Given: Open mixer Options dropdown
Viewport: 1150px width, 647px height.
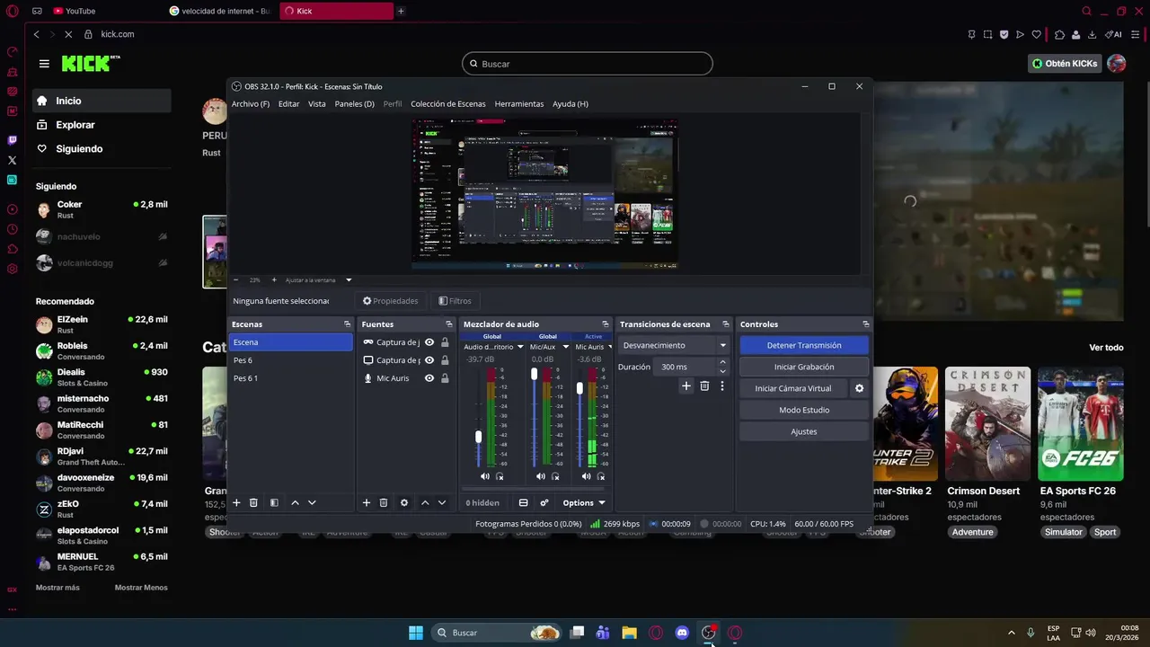Looking at the screenshot, I should click(583, 503).
